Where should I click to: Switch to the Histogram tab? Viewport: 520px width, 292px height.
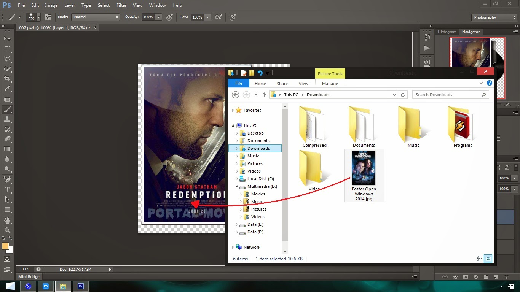[x=447, y=32]
